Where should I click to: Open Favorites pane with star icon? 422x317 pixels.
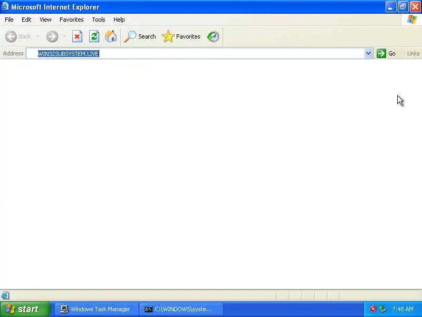point(181,36)
